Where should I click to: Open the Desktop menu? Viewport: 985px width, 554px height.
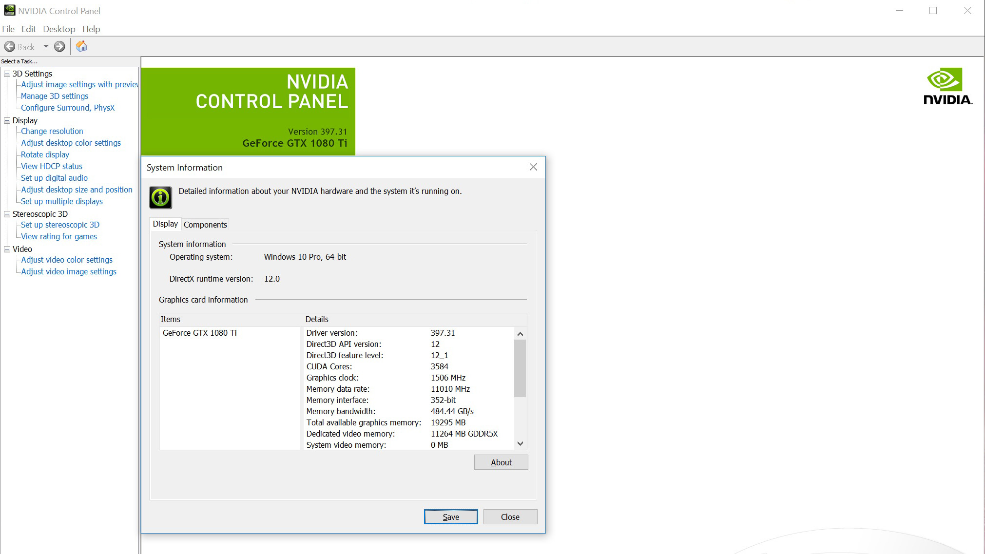[x=59, y=29]
